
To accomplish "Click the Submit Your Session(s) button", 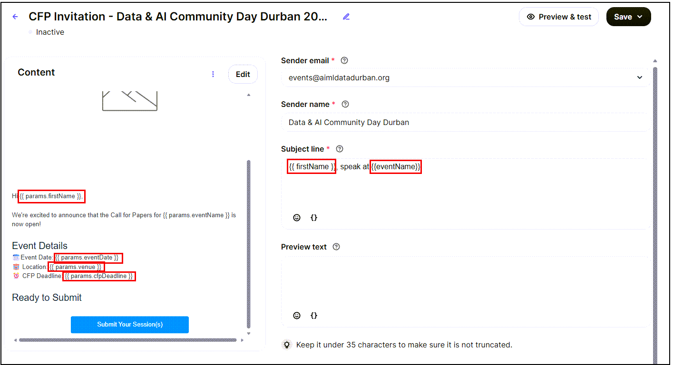I will [x=130, y=325].
